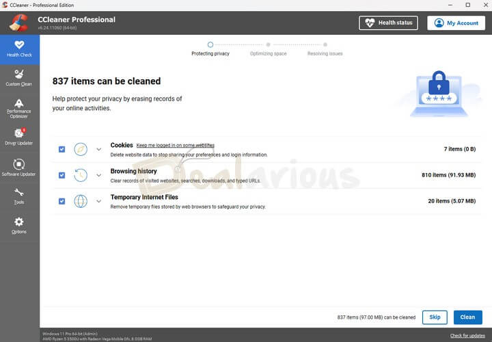
Task: Click the Clean button
Action: (x=467, y=317)
